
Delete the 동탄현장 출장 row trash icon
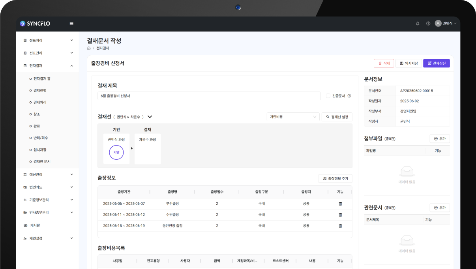[340, 226]
